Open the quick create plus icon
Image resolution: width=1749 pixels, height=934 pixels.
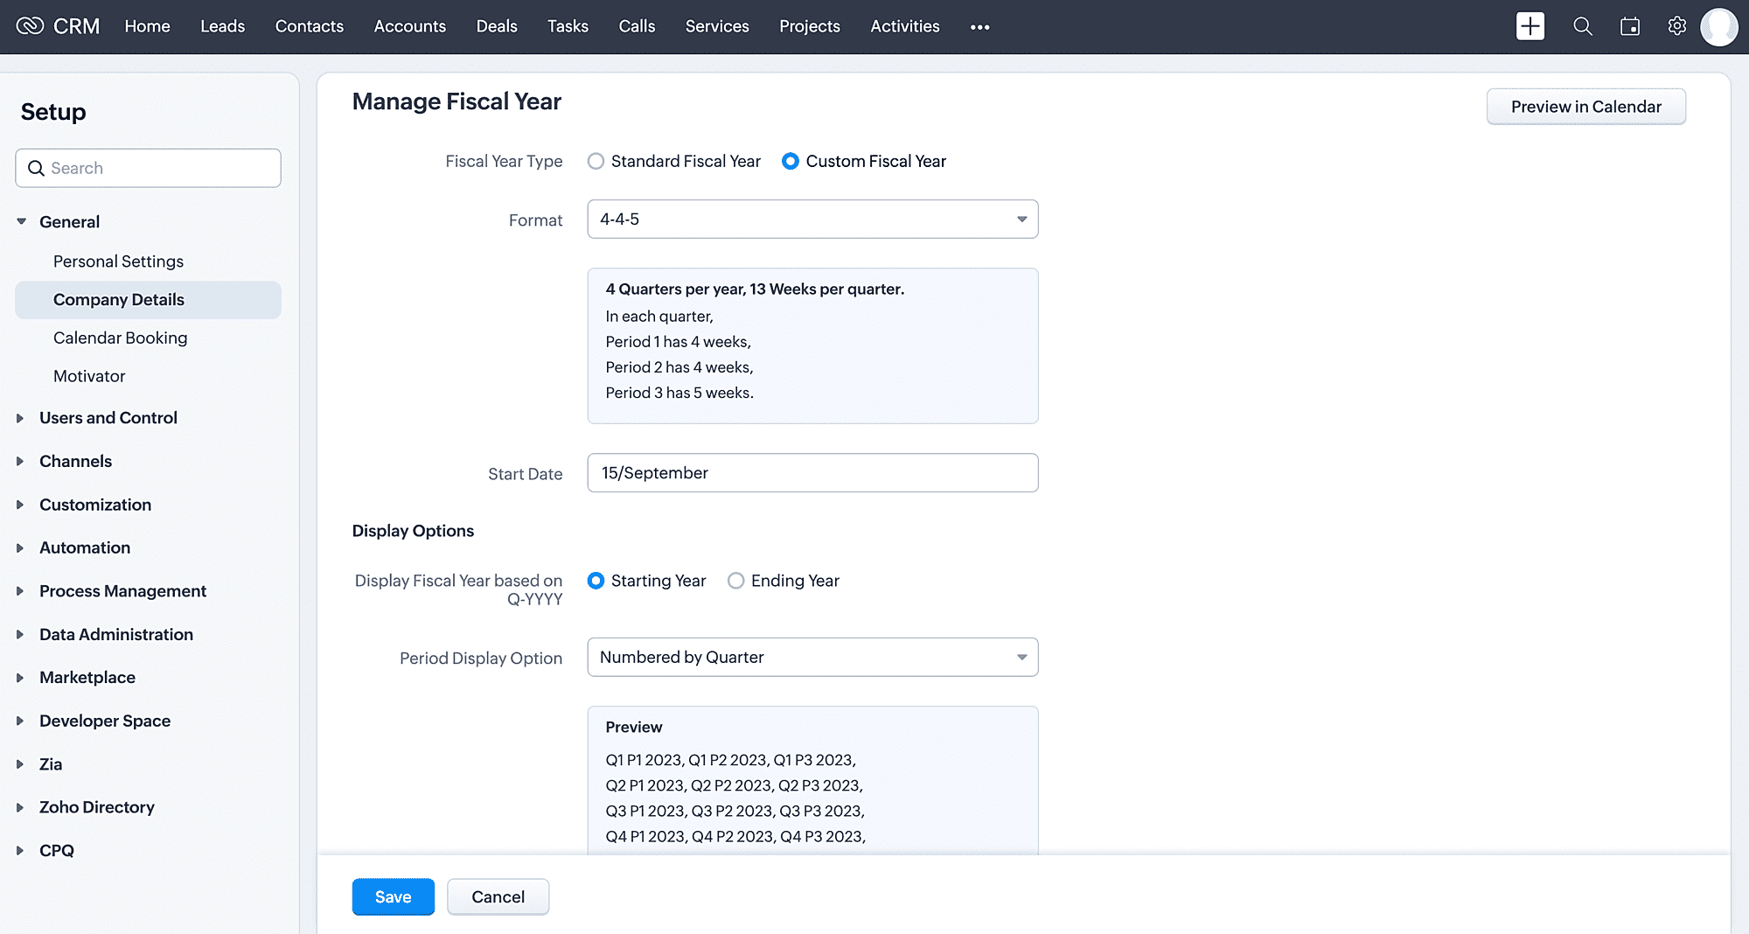tap(1530, 26)
